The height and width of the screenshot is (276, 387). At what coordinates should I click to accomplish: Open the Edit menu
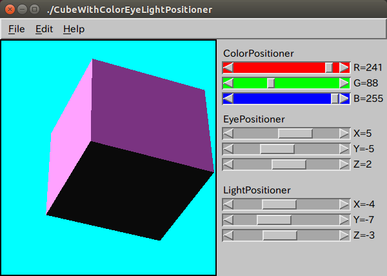[44, 29]
